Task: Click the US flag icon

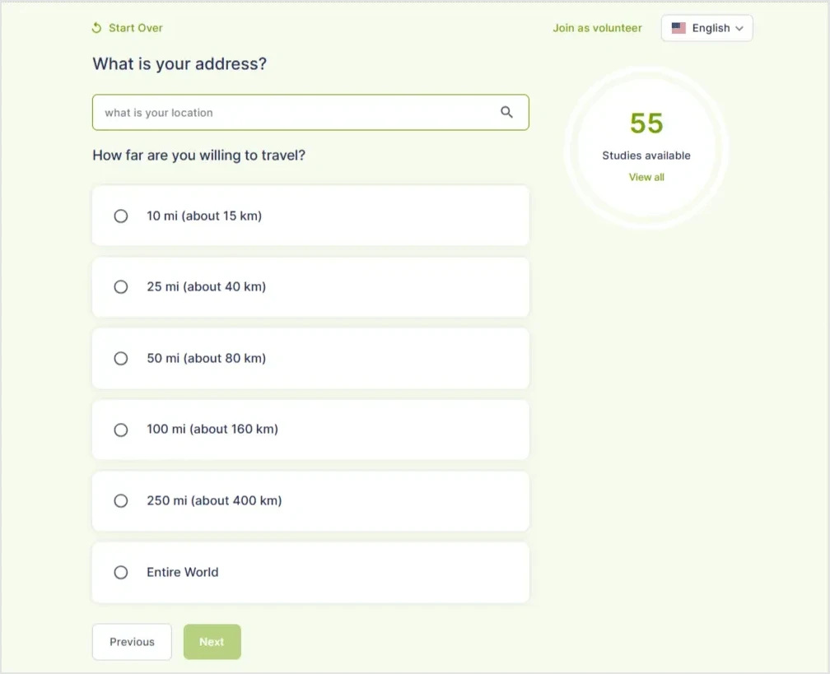Action: pos(678,28)
